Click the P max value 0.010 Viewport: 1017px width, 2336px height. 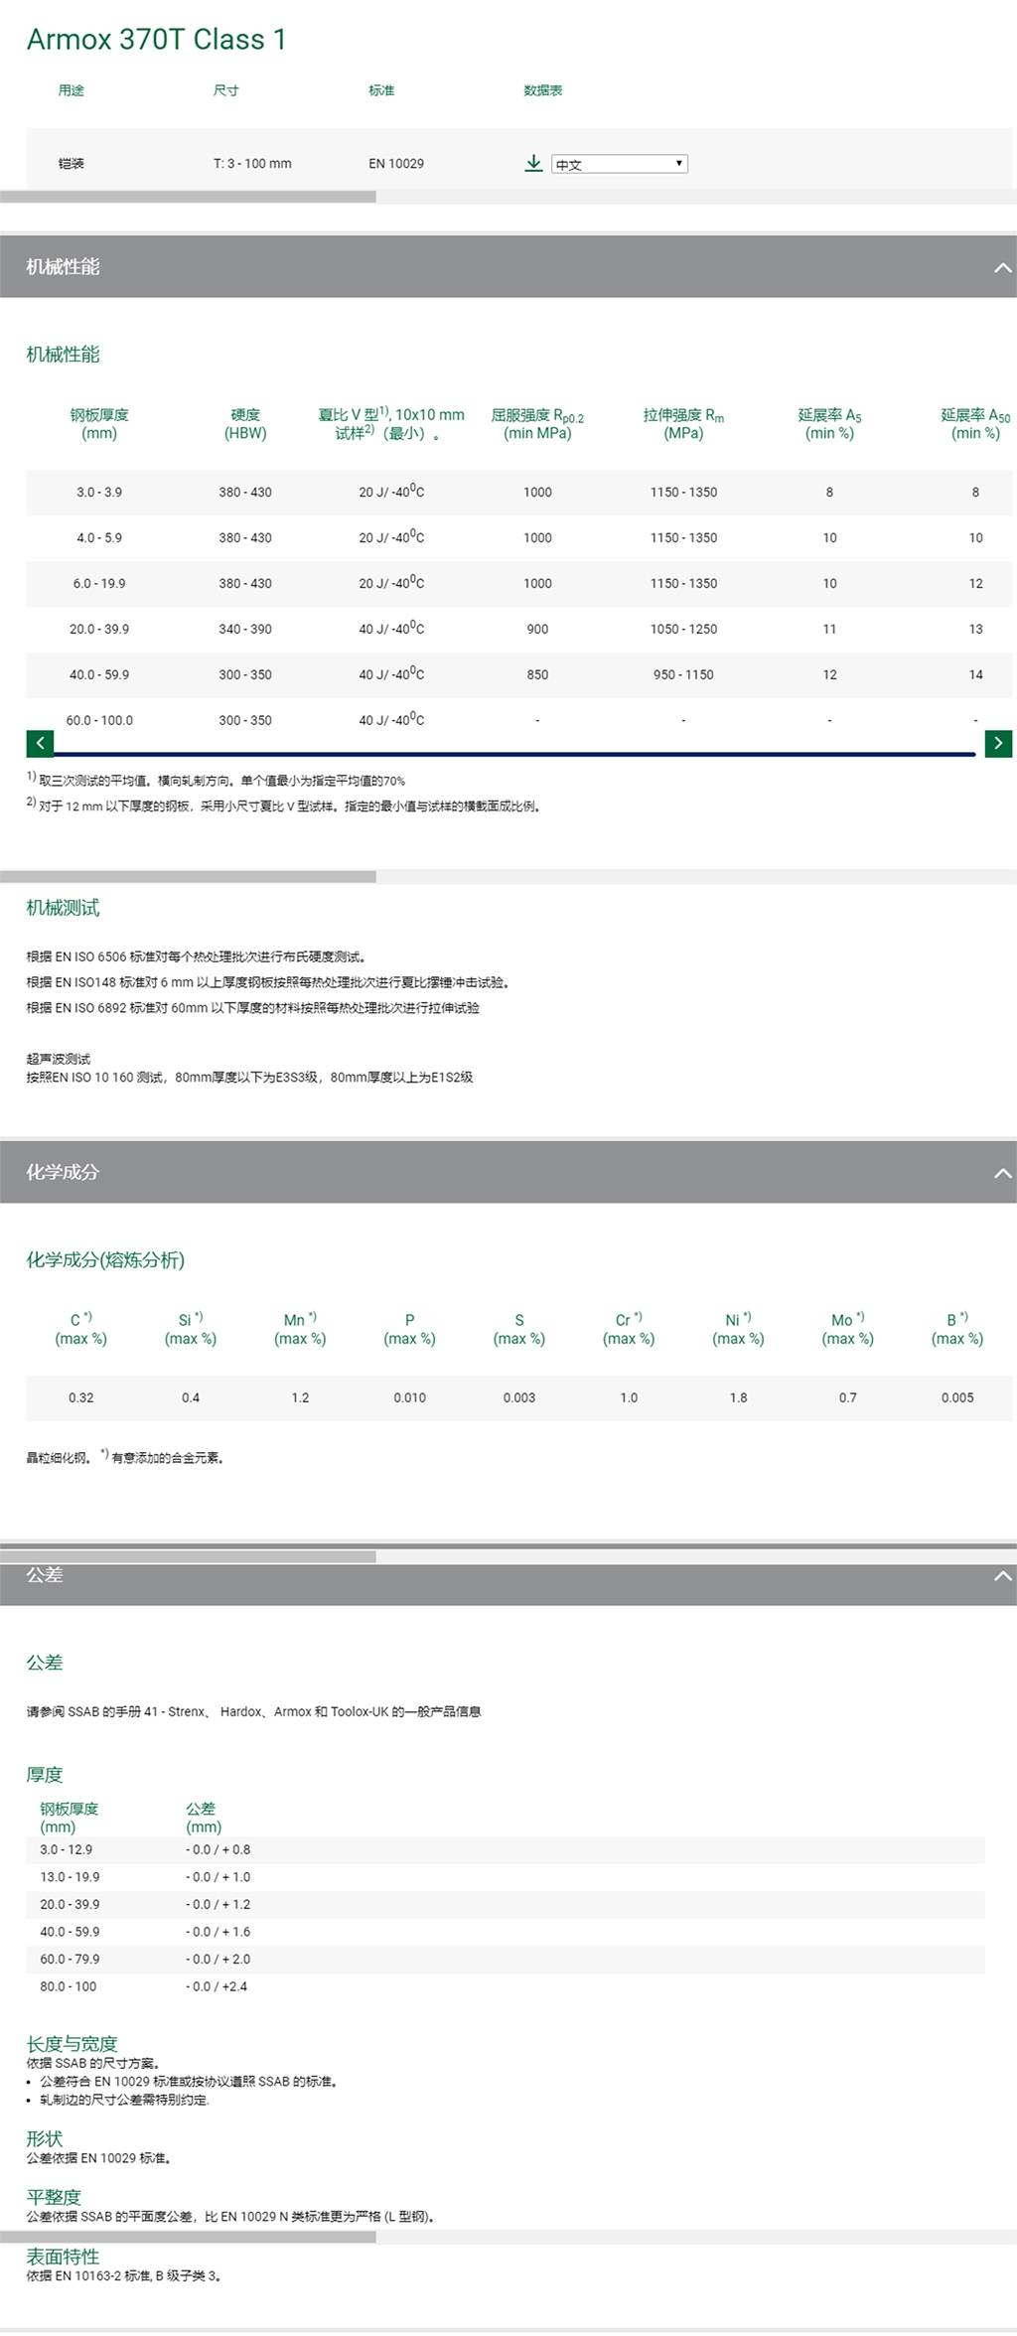pyautogui.click(x=409, y=1397)
